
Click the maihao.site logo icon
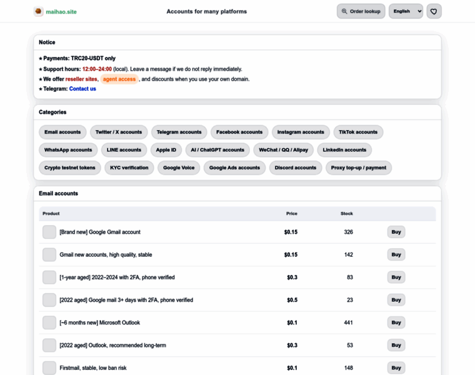tap(38, 11)
